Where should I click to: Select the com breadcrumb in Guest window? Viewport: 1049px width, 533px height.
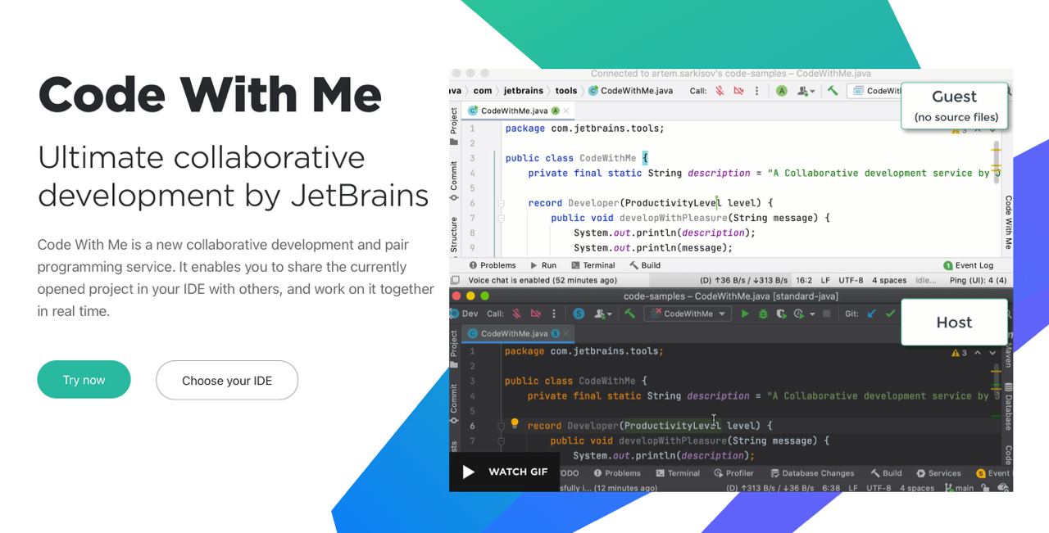(x=483, y=91)
